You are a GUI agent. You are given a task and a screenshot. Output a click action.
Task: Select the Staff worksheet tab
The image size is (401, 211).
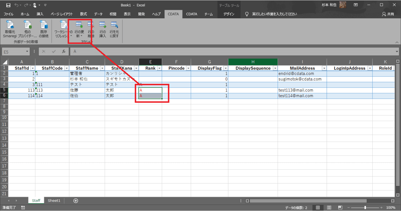point(36,200)
